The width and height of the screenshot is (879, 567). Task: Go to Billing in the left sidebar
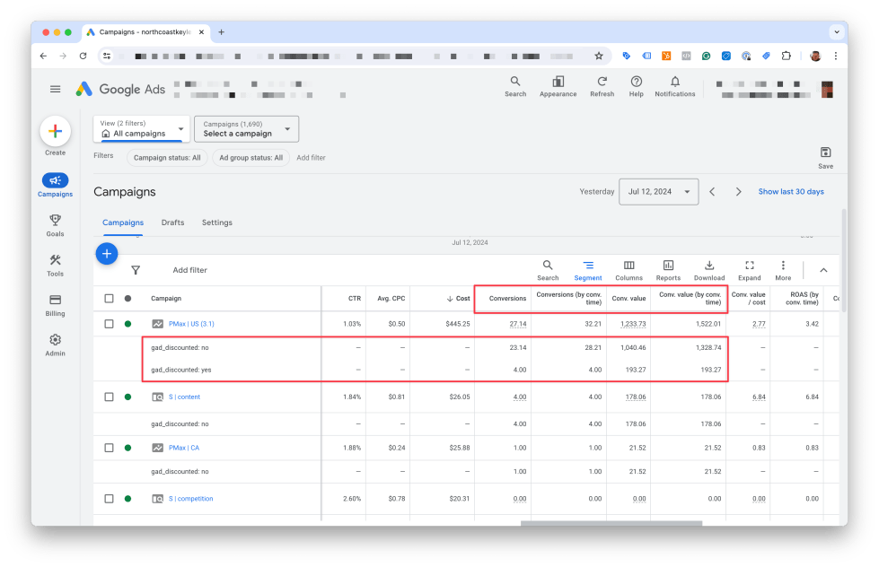(x=55, y=305)
